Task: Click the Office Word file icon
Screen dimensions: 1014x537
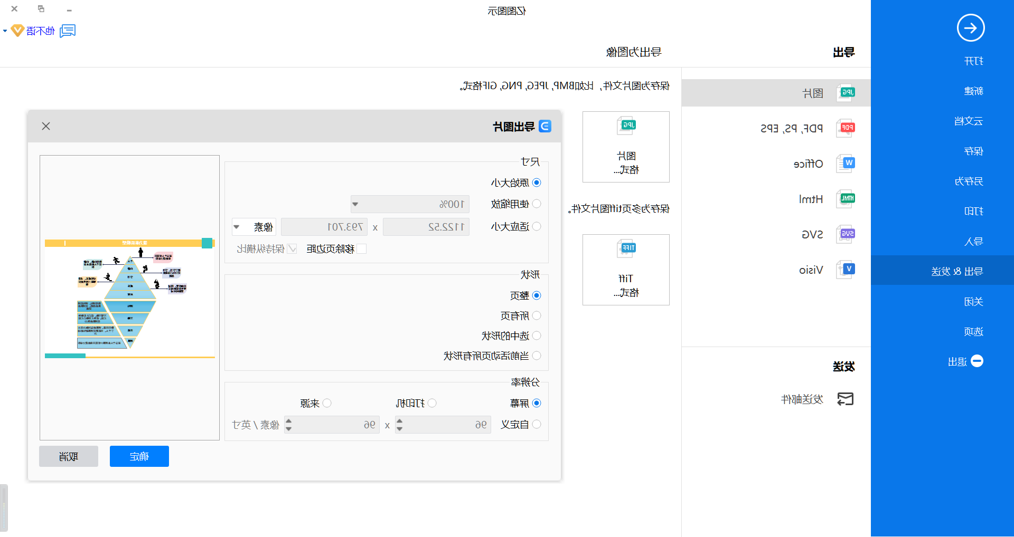Action: pos(846,164)
